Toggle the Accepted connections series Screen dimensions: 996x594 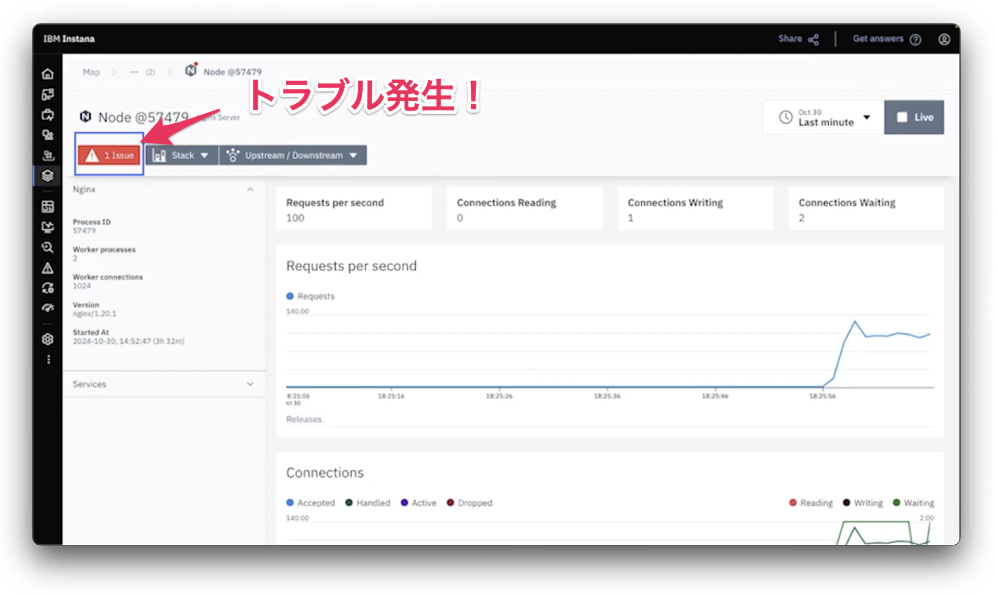pos(310,502)
